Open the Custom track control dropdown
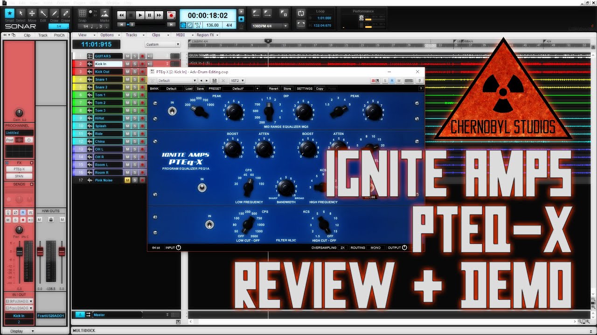Viewport: 597px width, 335px height. 162,44
